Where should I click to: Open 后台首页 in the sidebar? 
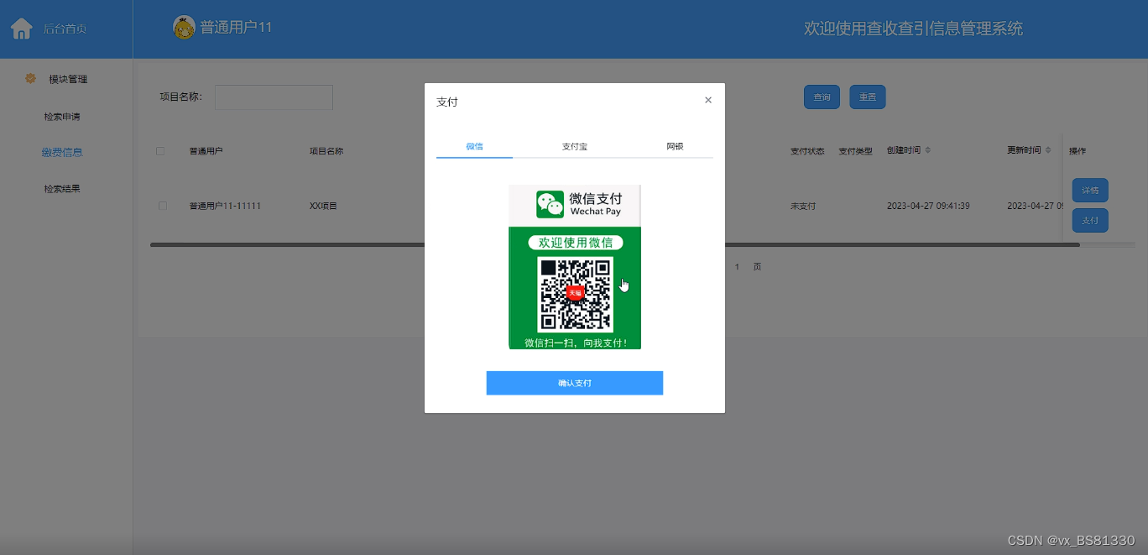(65, 29)
